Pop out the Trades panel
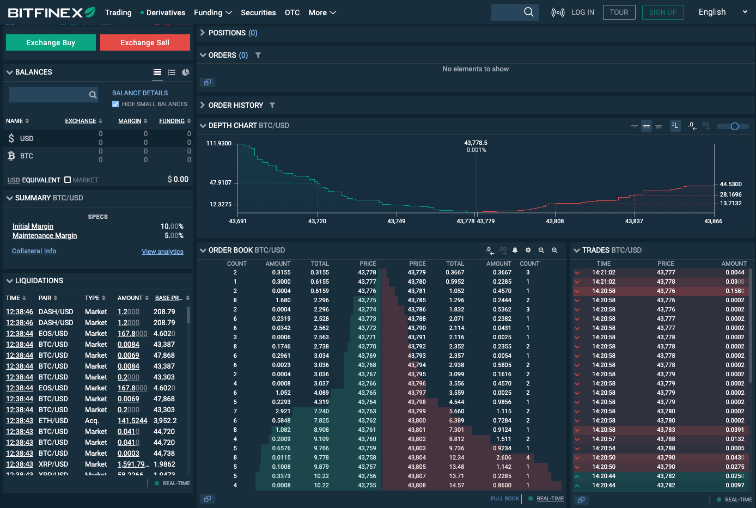The image size is (756, 508). coord(581,499)
